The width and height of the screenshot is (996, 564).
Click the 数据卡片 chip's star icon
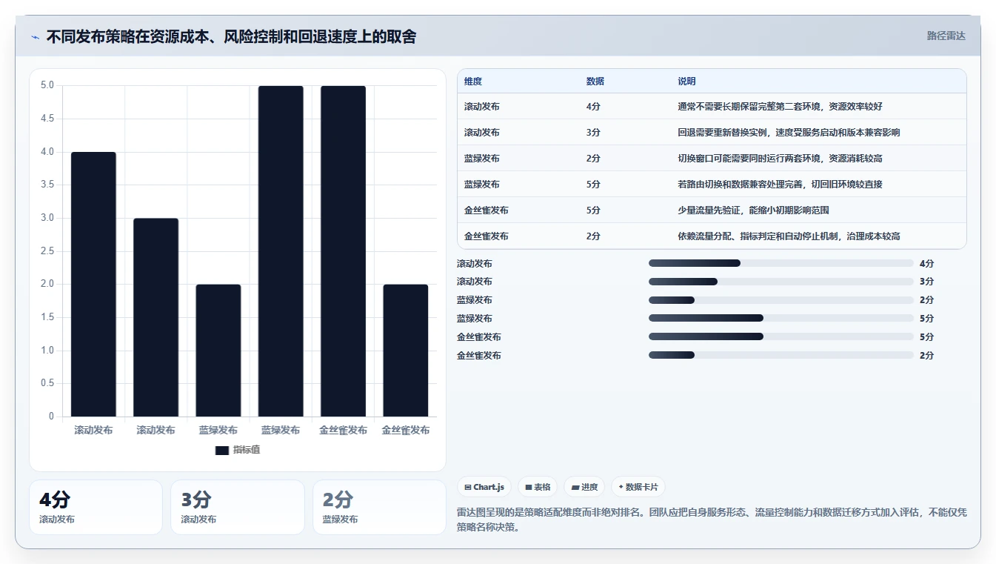[621, 488]
